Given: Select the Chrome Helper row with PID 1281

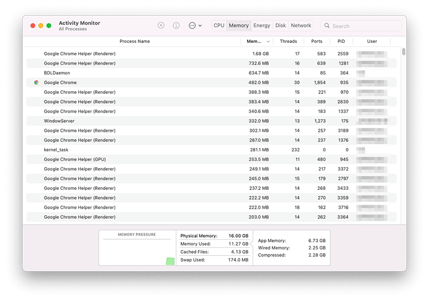Looking at the screenshot, I should pos(211,63).
